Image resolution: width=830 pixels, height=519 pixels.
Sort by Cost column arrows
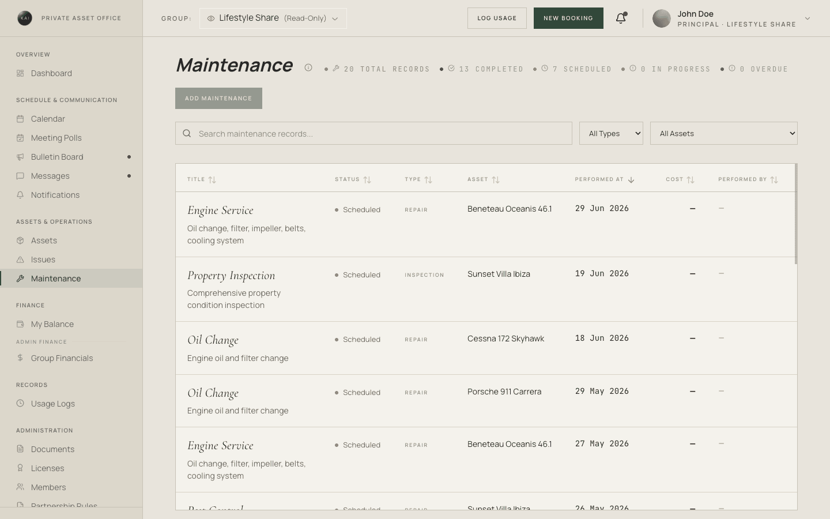691,180
